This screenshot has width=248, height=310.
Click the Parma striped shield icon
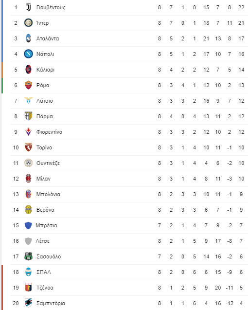coord(29,116)
